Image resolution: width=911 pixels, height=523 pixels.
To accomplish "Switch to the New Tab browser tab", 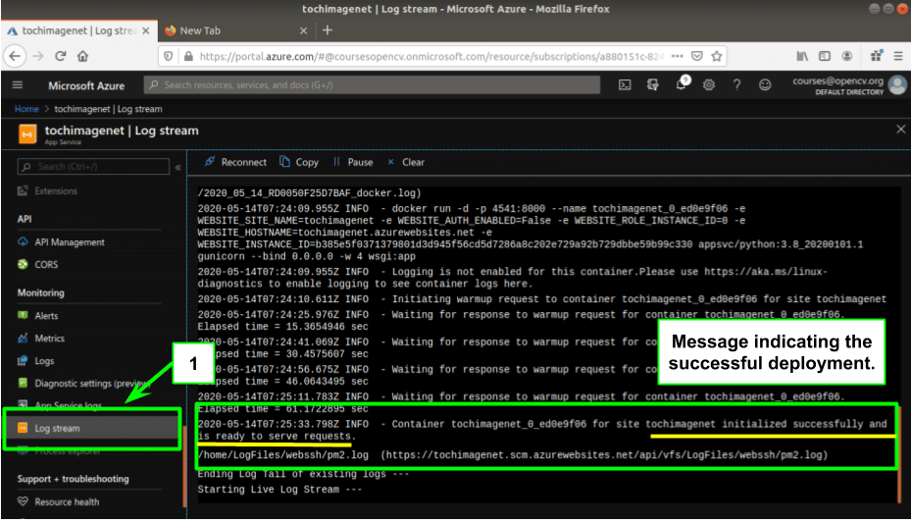I will click(x=235, y=30).
